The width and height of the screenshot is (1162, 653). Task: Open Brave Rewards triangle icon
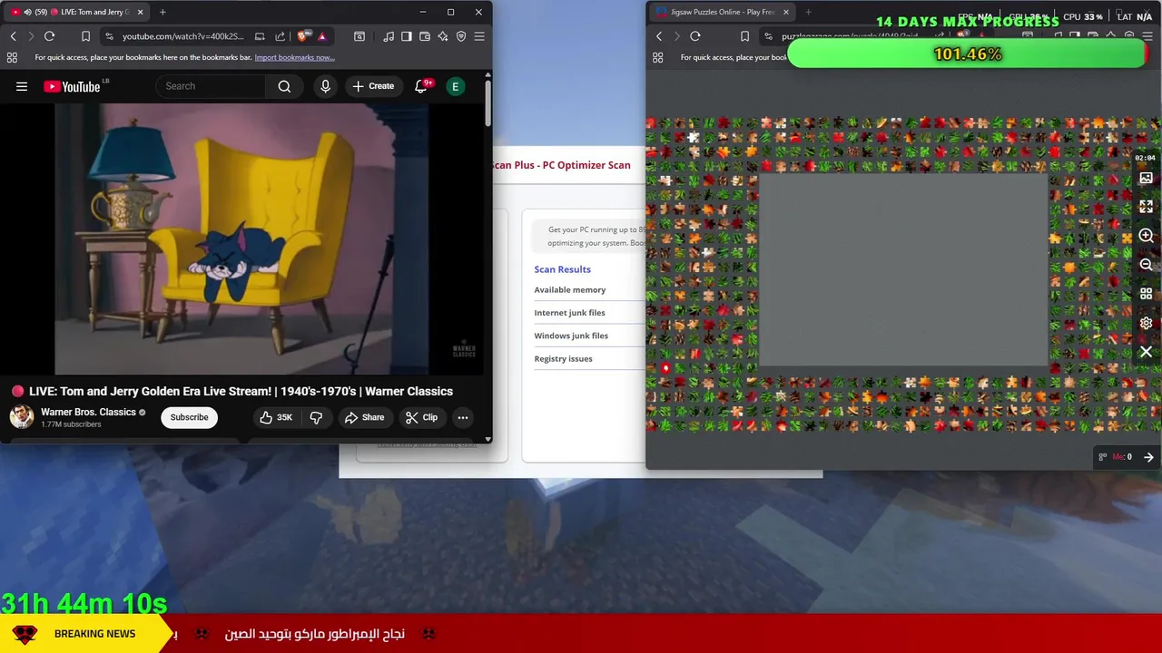321,36
